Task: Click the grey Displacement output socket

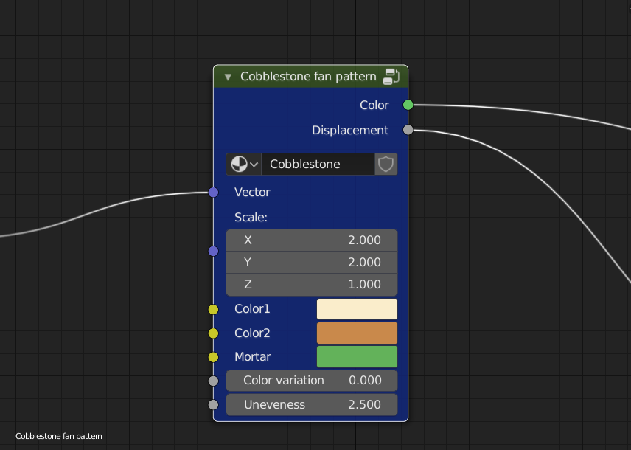Action: pos(408,130)
